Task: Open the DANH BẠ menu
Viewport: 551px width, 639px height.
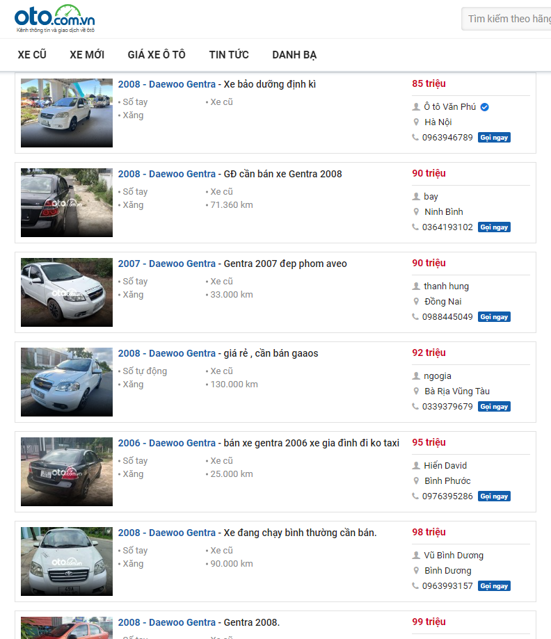Action: coord(294,55)
